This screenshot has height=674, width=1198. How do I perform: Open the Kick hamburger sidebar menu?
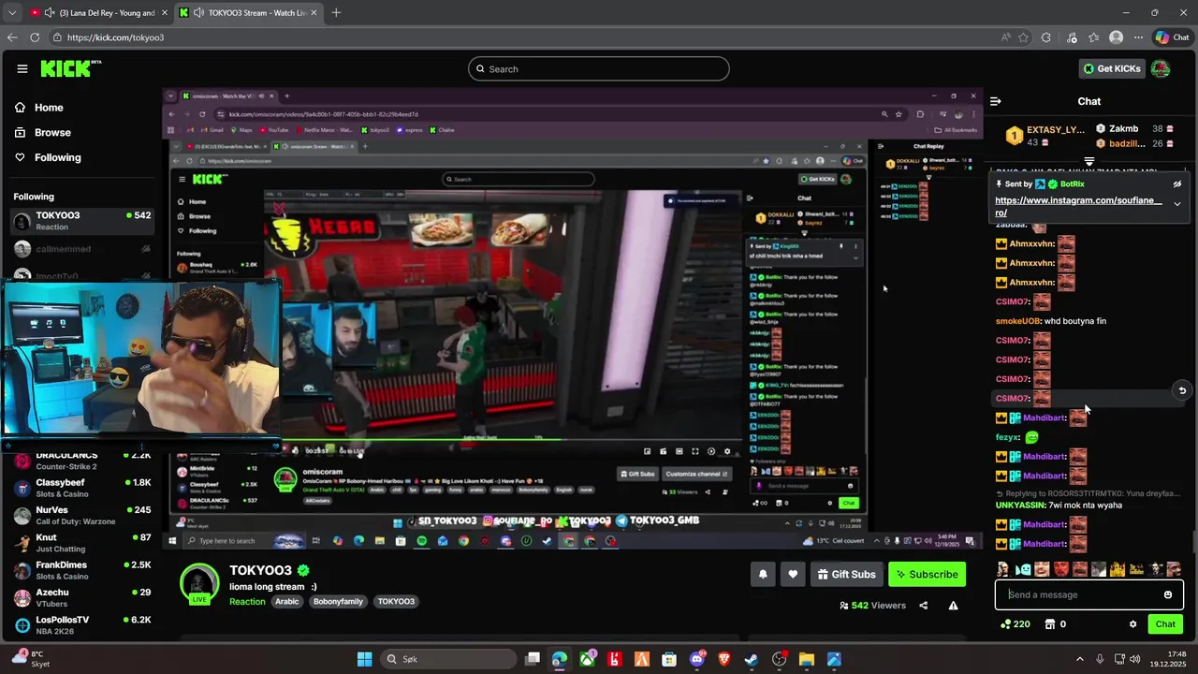[x=22, y=68]
